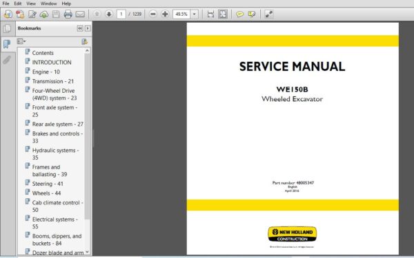
Task: Open the INTRODUCTION bookmark
Action: pyautogui.click(x=52, y=63)
